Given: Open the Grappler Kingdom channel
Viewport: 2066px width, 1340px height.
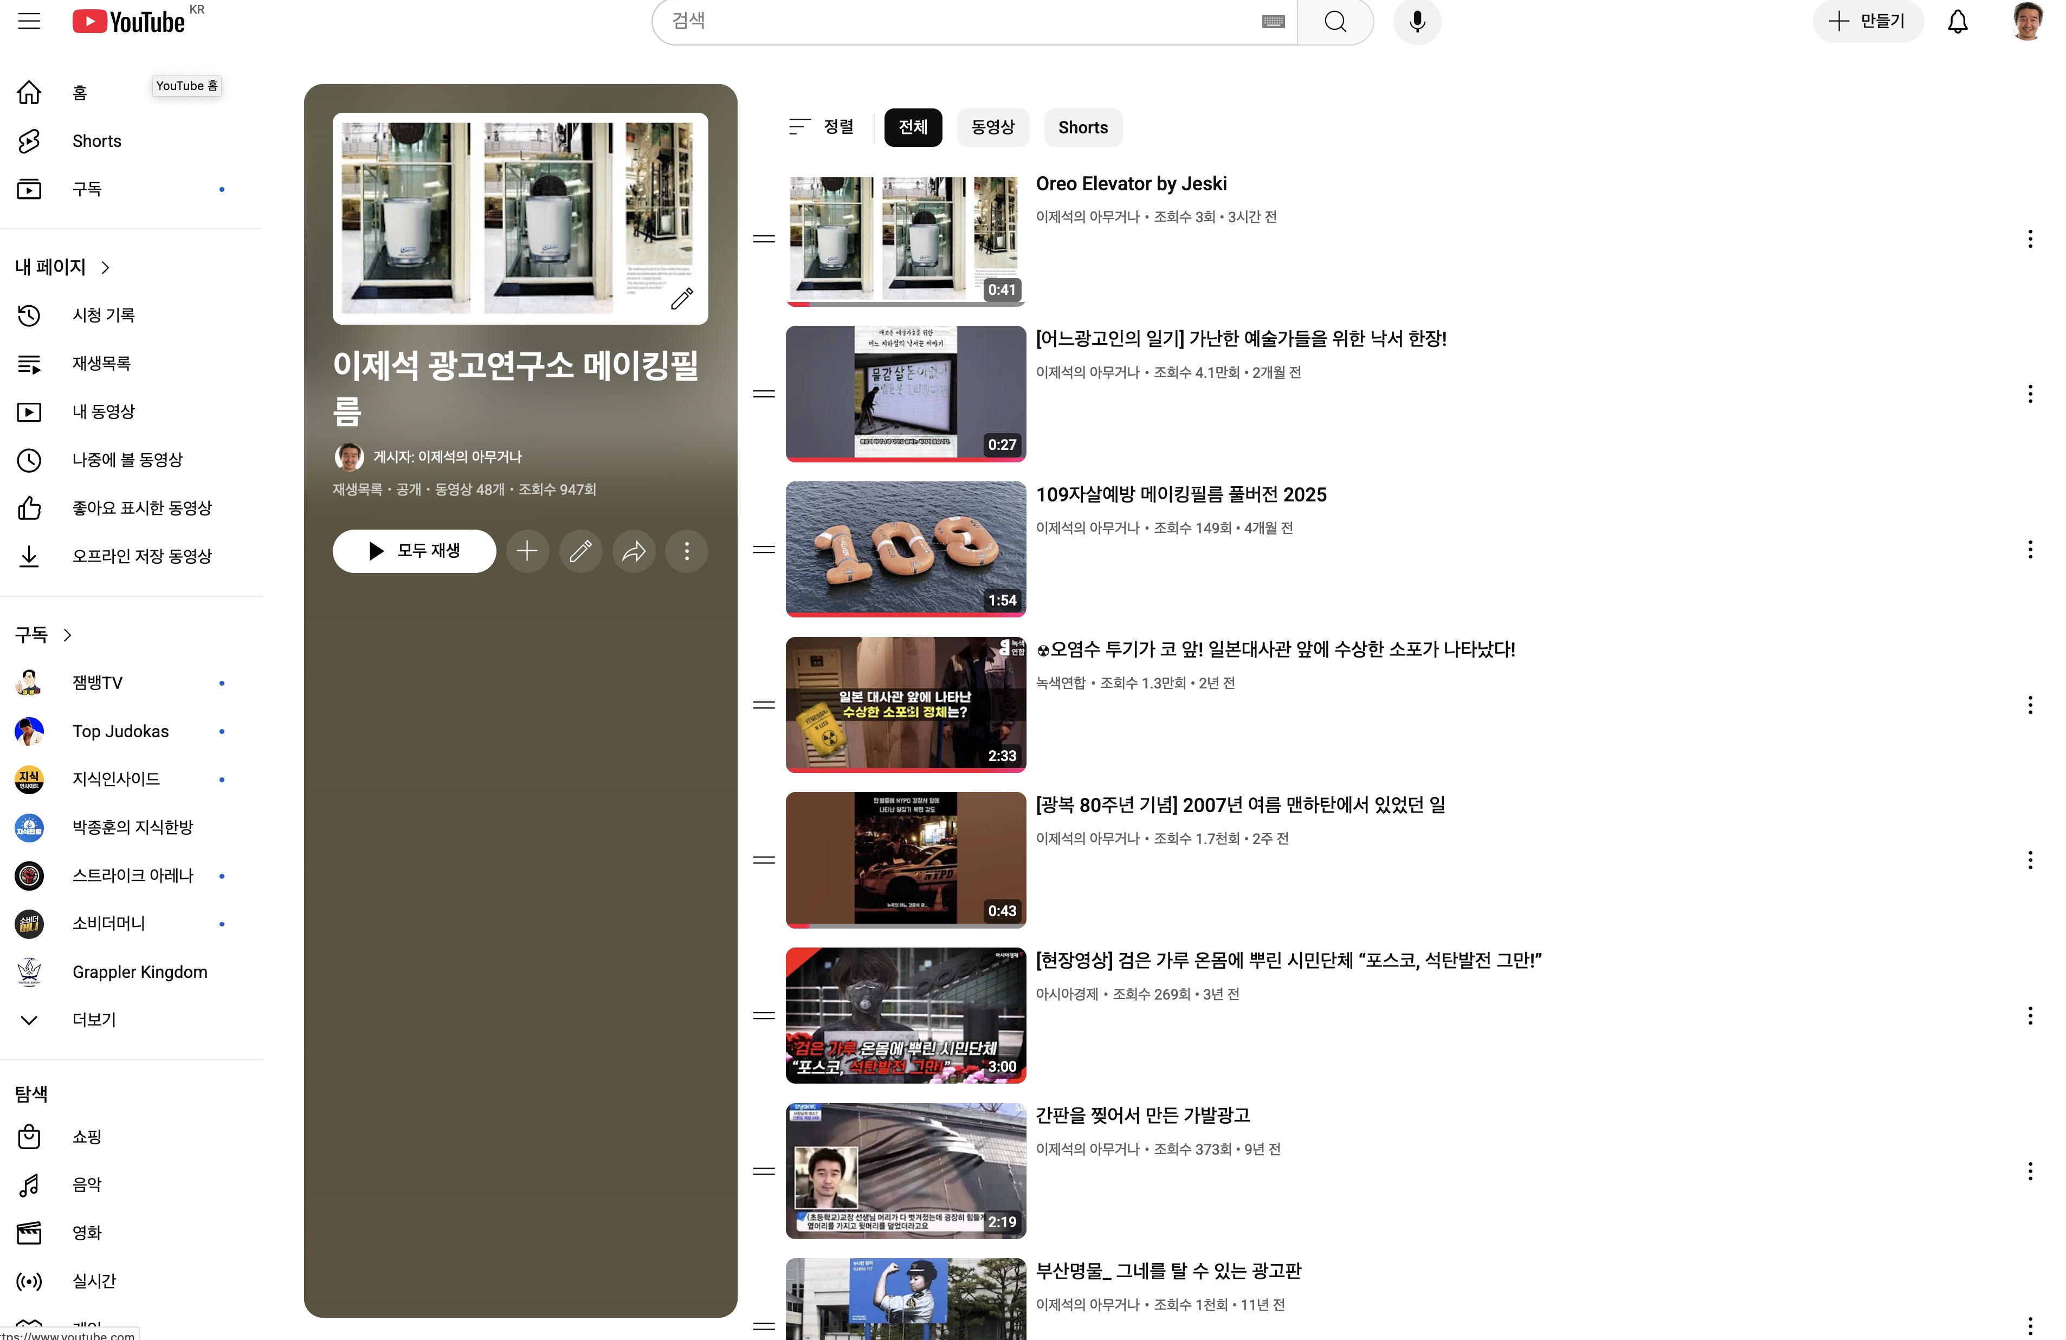Looking at the screenshot, I should point(130,972).
